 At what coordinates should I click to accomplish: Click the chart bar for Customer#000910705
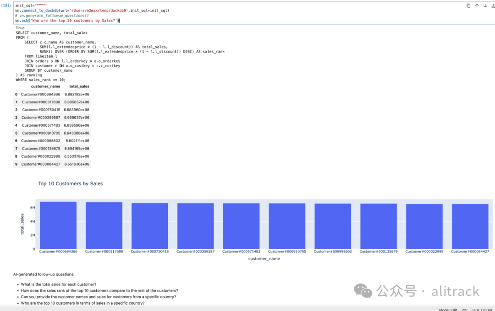pyautogui.click(x=287, y=226)
